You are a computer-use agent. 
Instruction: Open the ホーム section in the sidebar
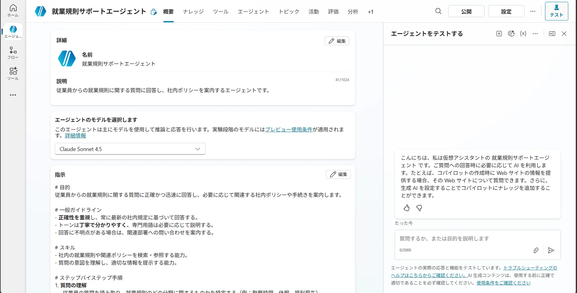coord(12,10)
